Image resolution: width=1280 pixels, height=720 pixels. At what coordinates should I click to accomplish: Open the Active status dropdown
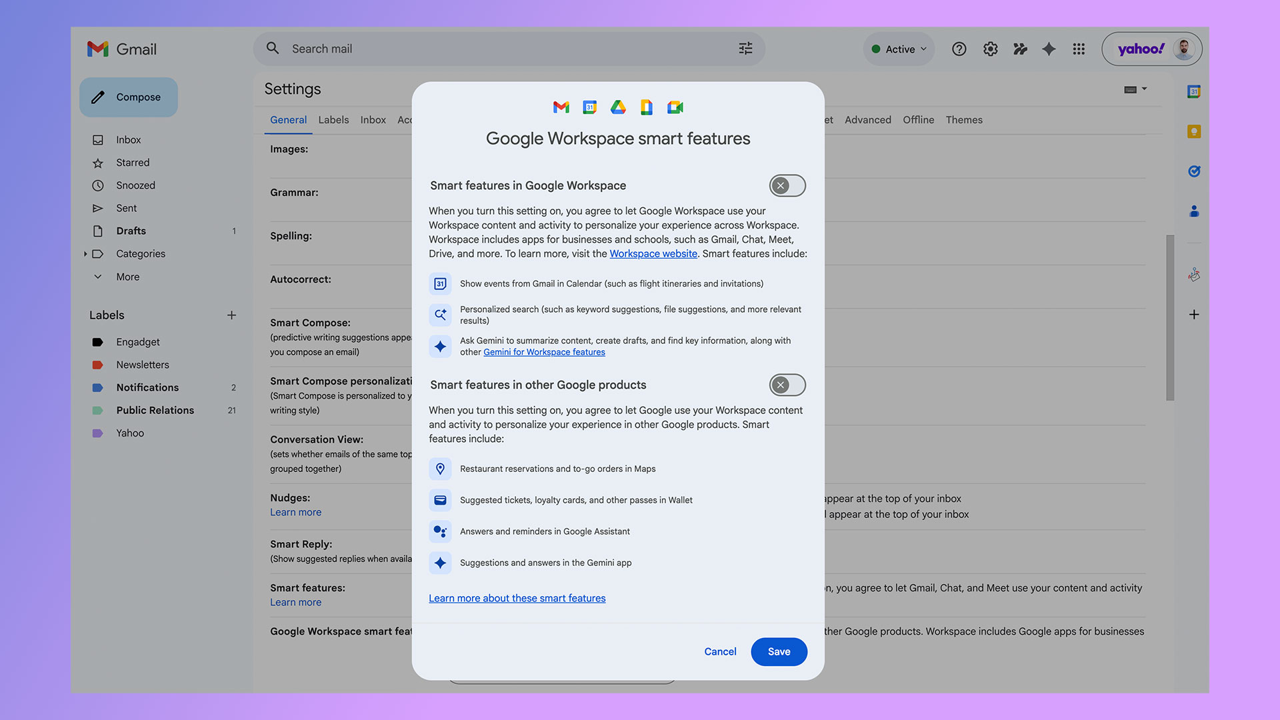[899, 49]
